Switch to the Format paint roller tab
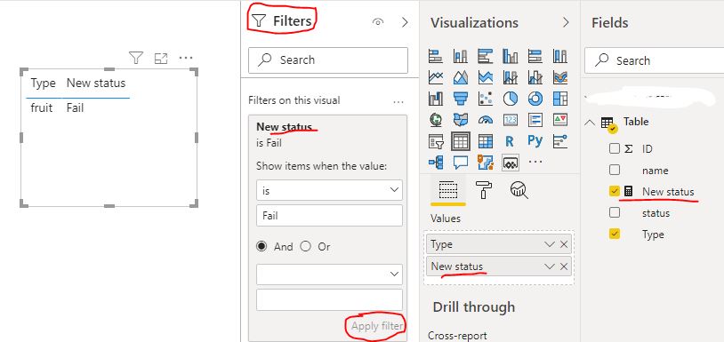Image resolution: width=724 pixels, height=342 pixels. click(x=484, y=190)
